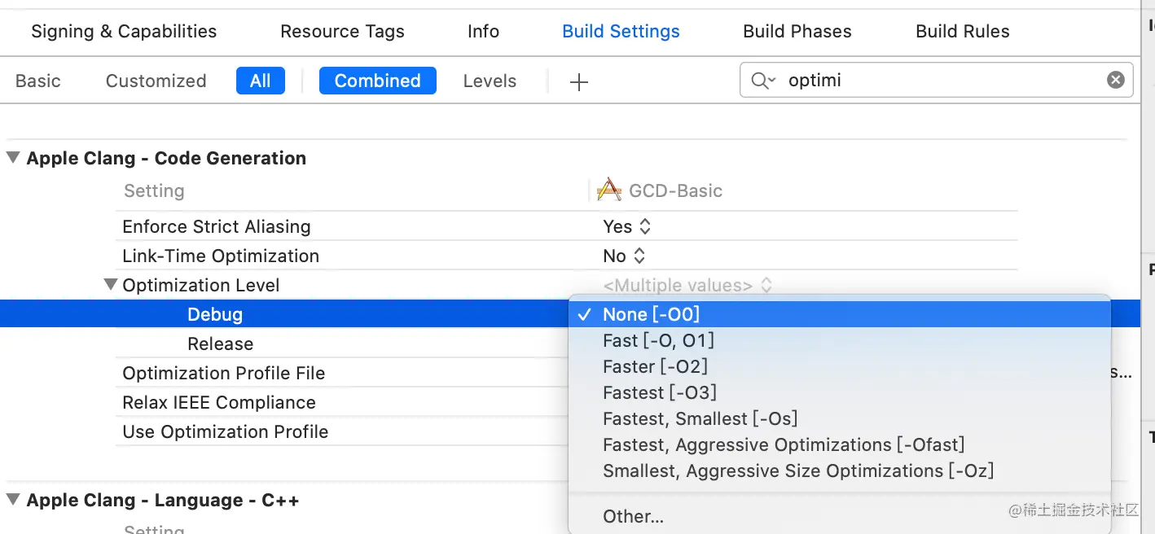Select the Release configuration row

220,344
